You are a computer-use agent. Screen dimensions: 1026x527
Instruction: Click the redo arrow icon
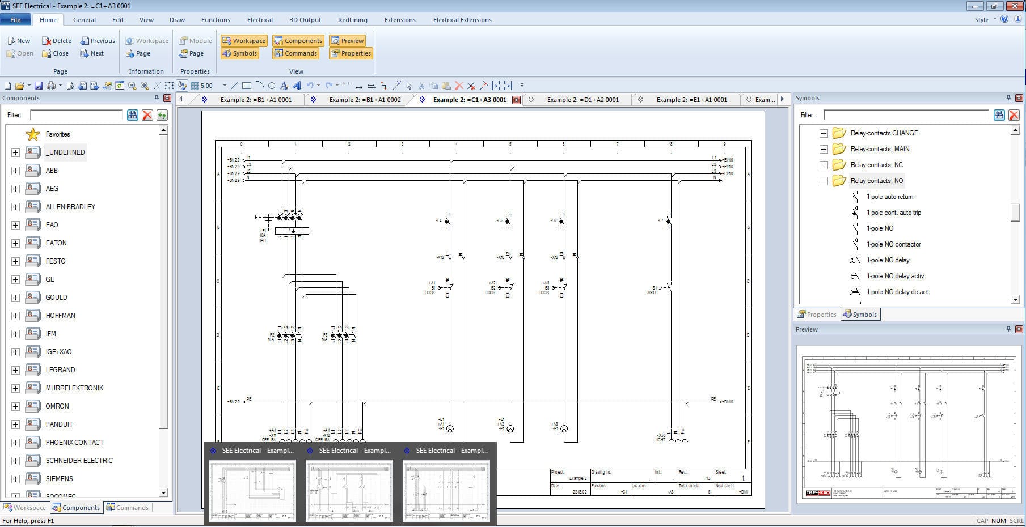click(x=329, y=86)
